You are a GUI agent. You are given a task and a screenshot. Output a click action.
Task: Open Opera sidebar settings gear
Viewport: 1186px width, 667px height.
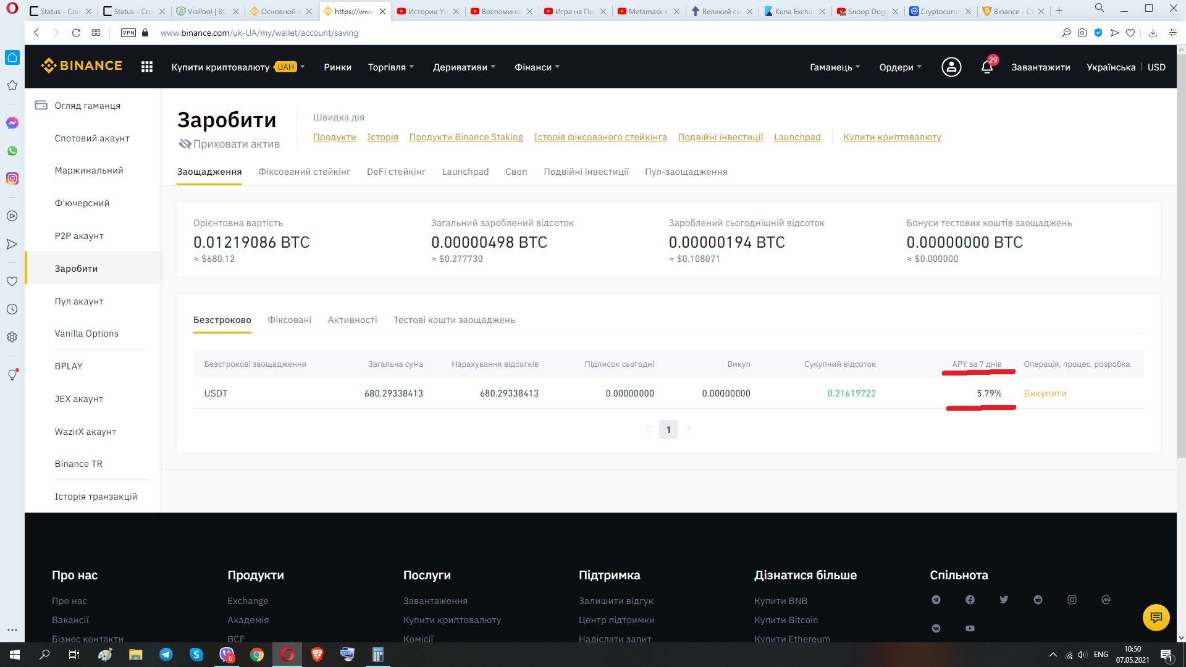click(x=12, y=337)
